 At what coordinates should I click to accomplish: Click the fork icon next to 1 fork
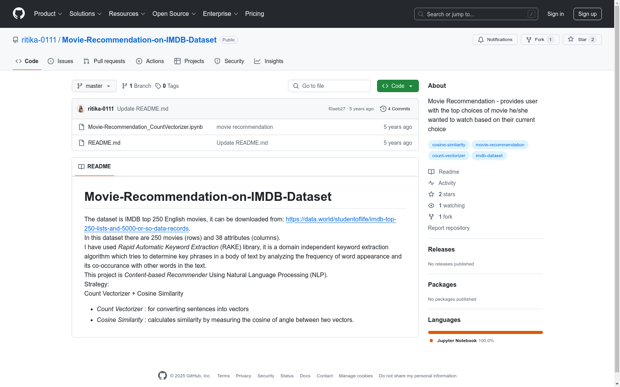(x=431, y=217)
